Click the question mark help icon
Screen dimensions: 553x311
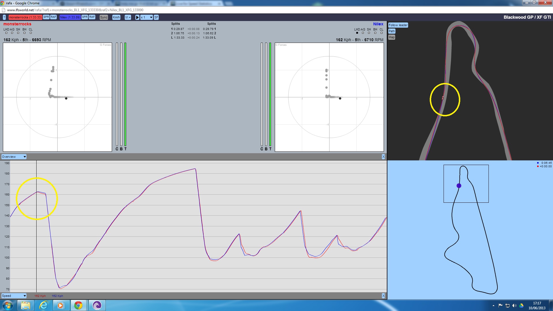coord(4,17)
